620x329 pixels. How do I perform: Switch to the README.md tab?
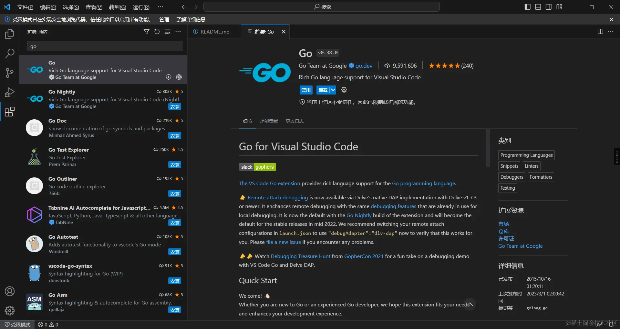coord(215,32)
